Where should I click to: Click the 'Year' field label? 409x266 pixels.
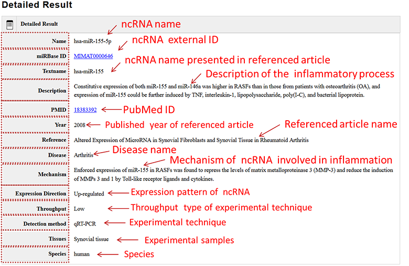60,125
